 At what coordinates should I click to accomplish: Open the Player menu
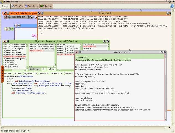[5, 6]
